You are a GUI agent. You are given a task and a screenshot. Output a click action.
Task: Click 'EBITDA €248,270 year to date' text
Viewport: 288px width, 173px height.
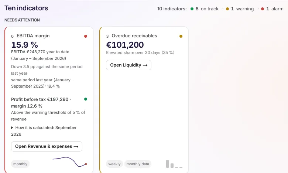pyautogui.click(x=40, y=52)
